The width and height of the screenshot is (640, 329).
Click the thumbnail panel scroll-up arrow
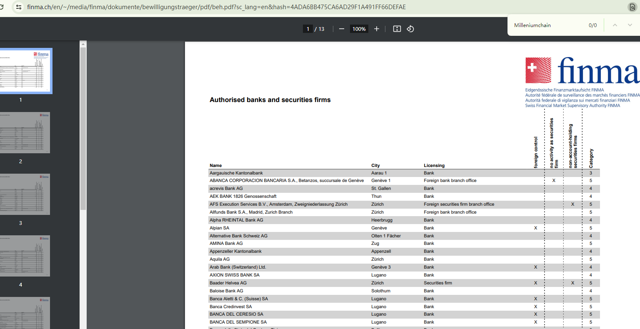tap(83, 44)
